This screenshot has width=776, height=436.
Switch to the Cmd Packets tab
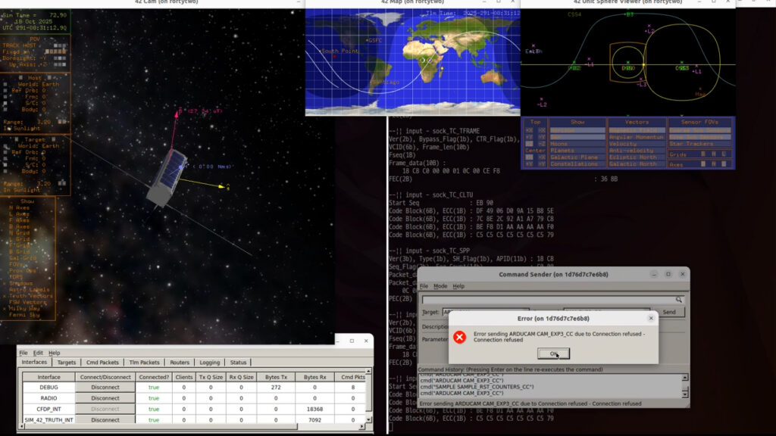tap(102, 363)
